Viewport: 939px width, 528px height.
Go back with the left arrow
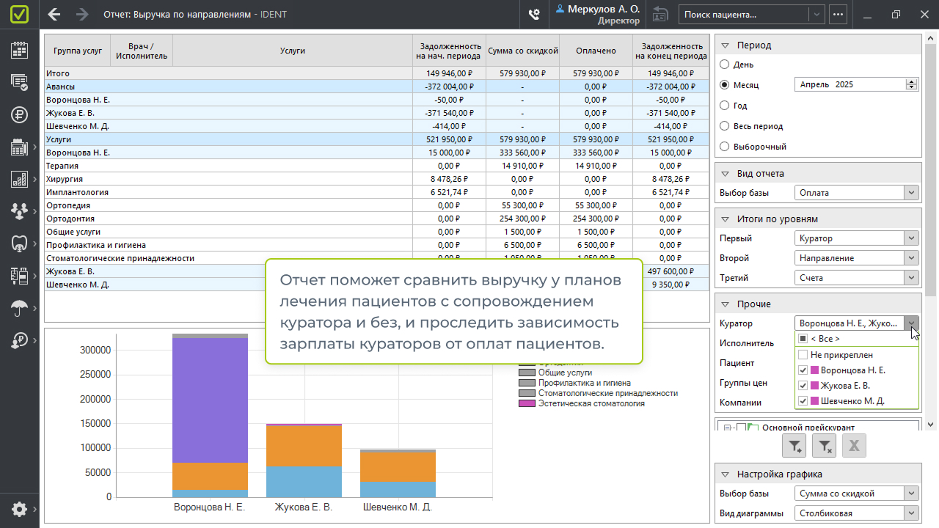coord(54,14)
